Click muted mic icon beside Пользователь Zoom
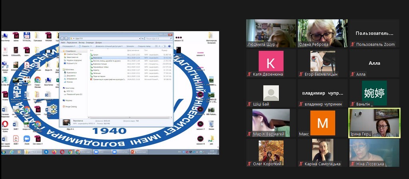Image resolution: width=409 pixels, height=179 pixels. tap(353, 45)
